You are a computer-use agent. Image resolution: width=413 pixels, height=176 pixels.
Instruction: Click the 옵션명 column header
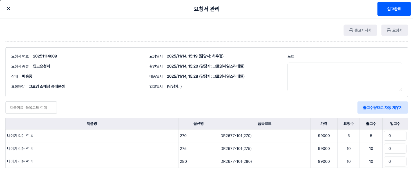tap(198, 124)
